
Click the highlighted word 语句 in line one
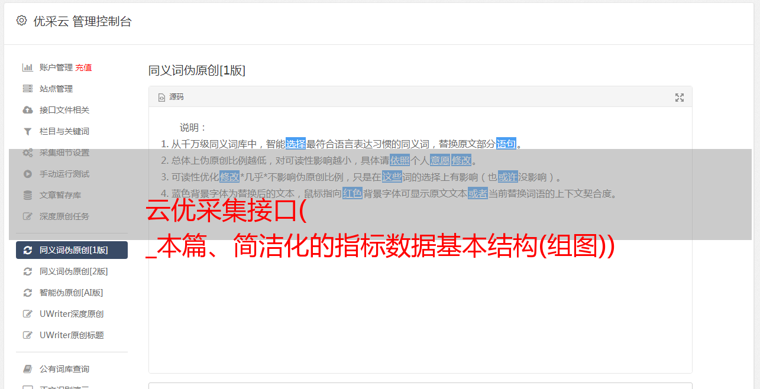click(x=506, y=144)
